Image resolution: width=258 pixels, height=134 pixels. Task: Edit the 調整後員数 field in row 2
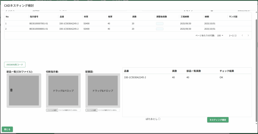tap(160, 29)
